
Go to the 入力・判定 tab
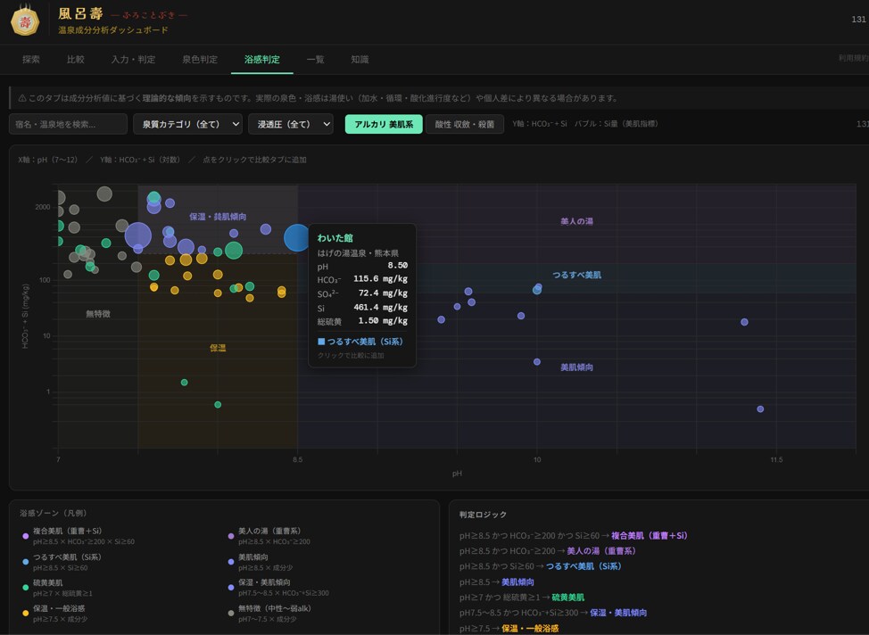coord(133,59)
